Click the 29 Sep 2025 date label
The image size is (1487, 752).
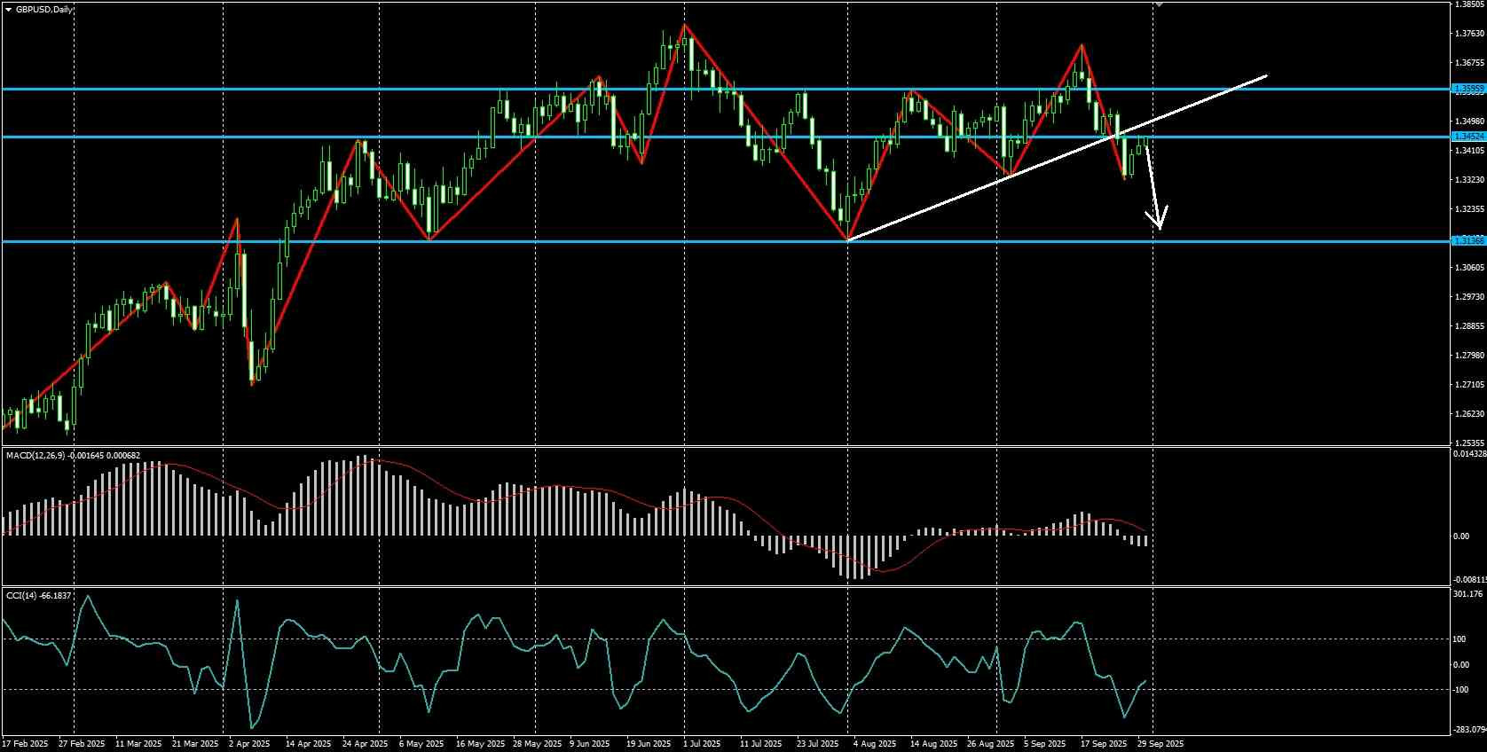click(1160, 744)
